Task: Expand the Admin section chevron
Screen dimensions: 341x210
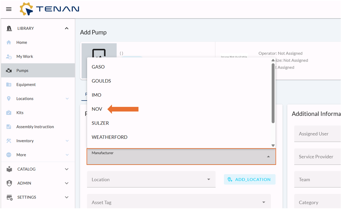Action: point(67,183)
